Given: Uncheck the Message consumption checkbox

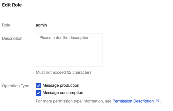Looking at the screenshot, I should pos(38,93).
